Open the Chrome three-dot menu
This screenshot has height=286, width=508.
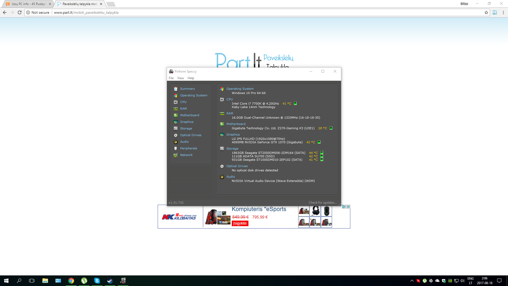[503, 12]
